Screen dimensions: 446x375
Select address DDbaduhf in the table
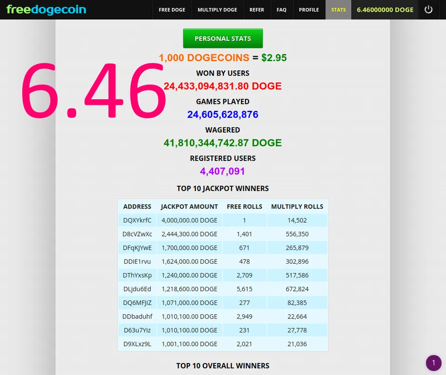point(137,317)
